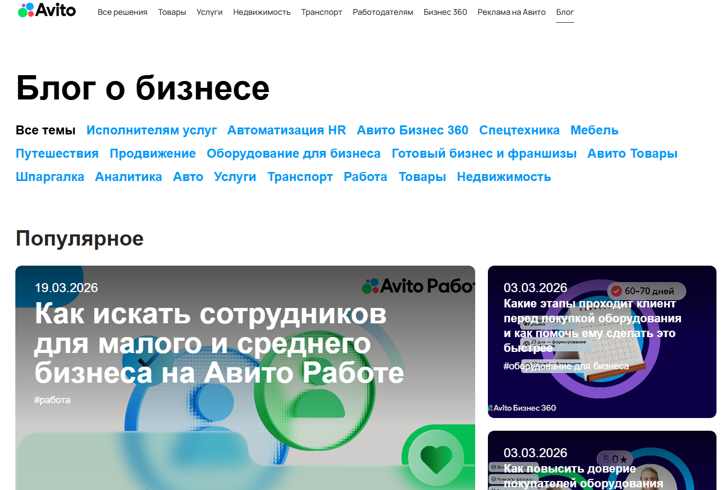Select Работодателям in the header
Screen dimensions: 726x490
click(x=383, y=12)
